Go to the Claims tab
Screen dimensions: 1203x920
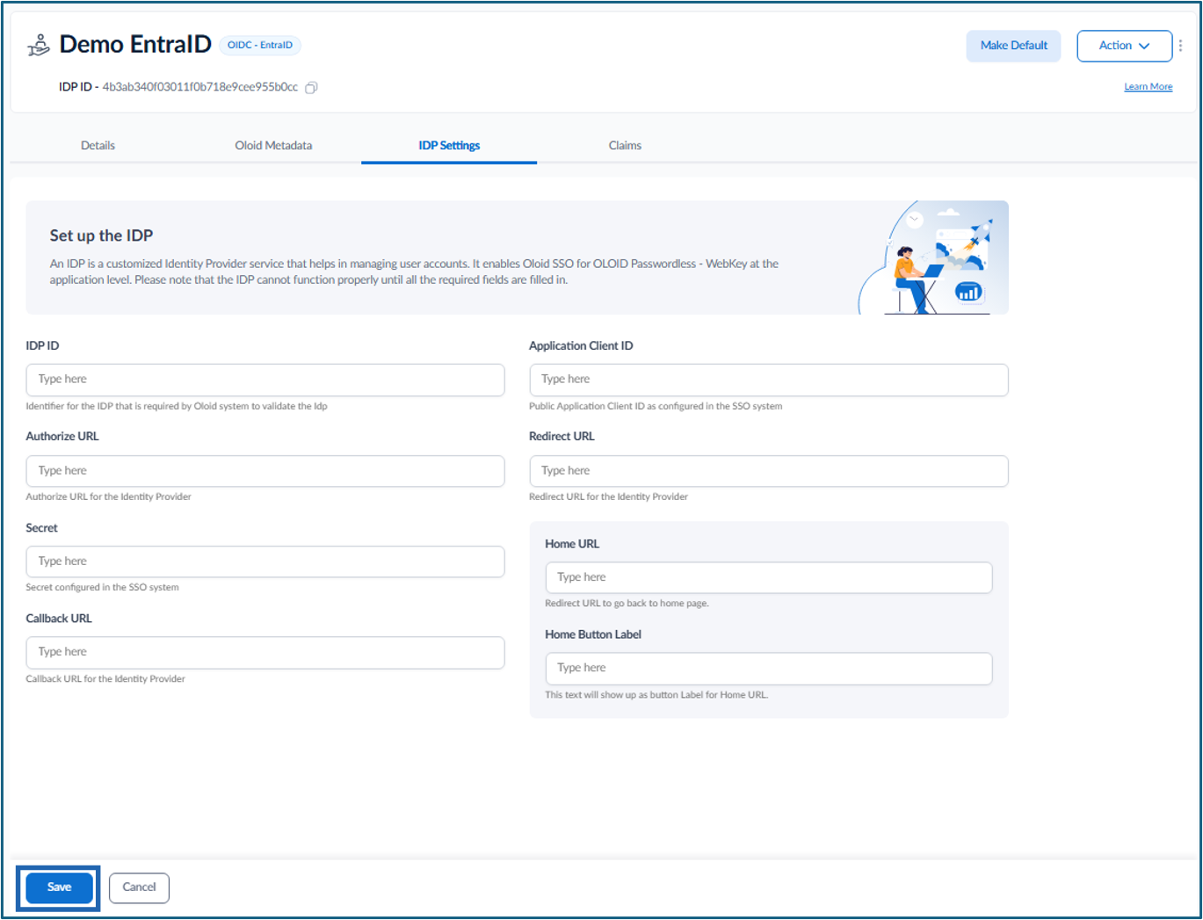[x=625, y=146]
